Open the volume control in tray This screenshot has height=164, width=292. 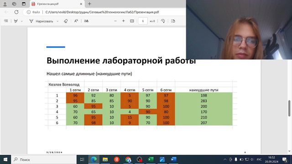pyautogui.click(x=252, y=159)
